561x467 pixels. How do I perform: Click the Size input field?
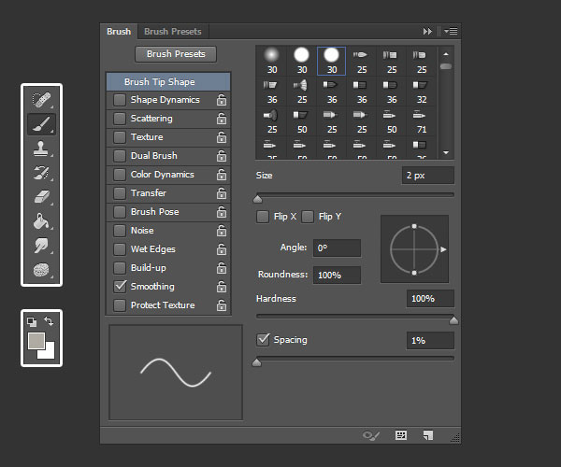(x=428, y=176)
